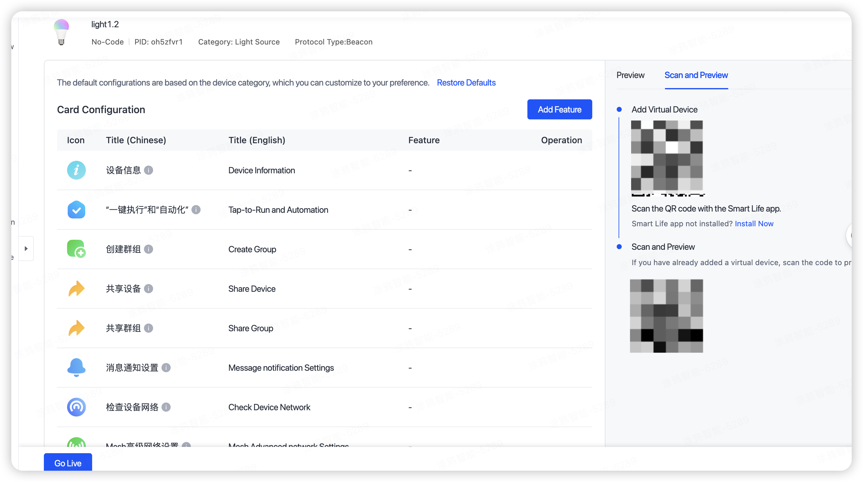The height and width of the screenshot is (482, 863).
Task: Click the Add Virtual Device step label
Action: tap(664, 110)
